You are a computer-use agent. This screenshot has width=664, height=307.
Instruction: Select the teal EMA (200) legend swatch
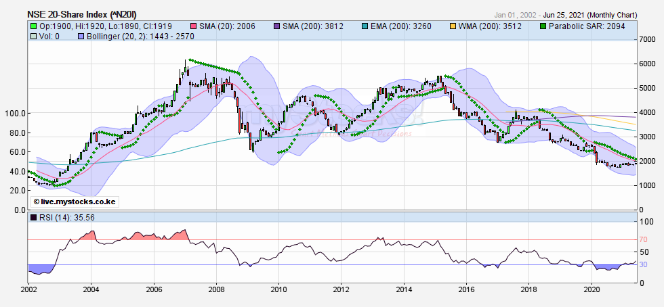[367, 25]
